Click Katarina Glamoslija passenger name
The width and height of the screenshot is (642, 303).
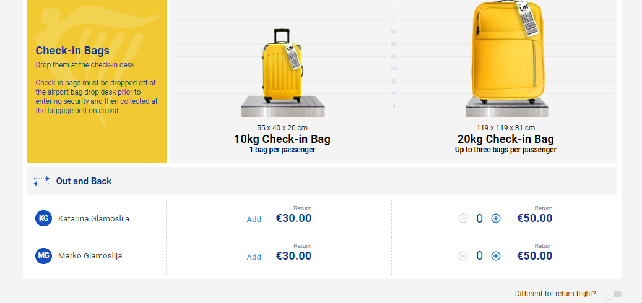pyautogui.click(x=93, y=219)
